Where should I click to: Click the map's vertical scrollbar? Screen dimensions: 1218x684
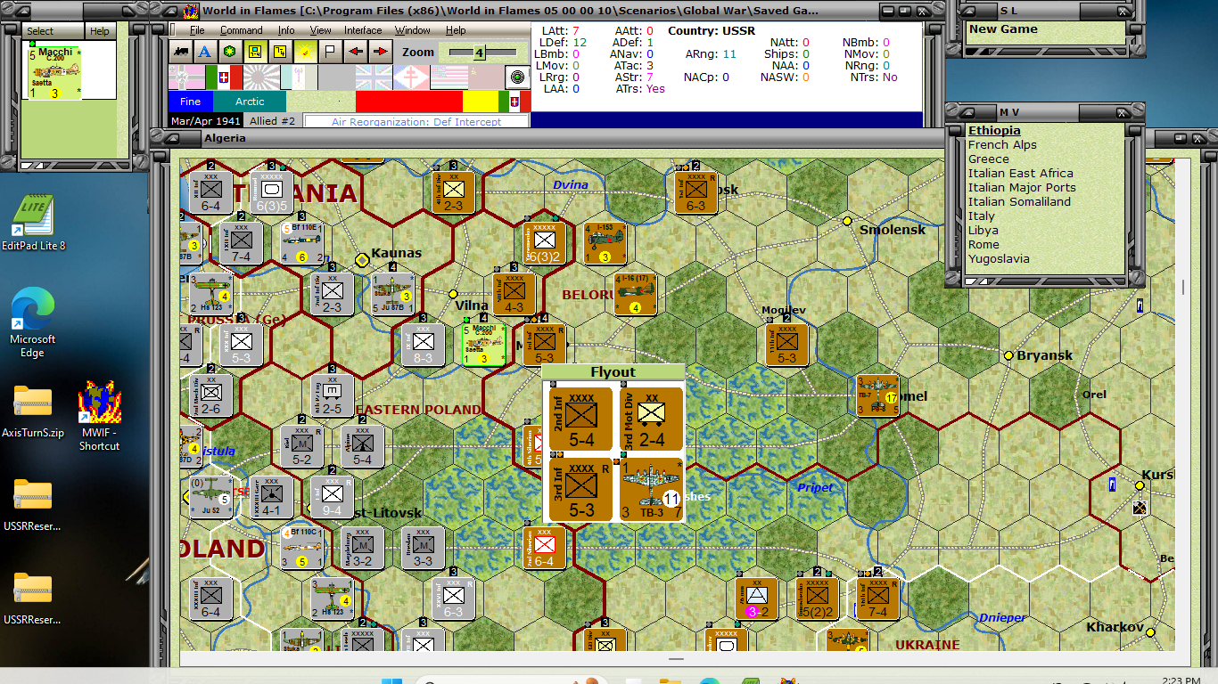[x=1182, y=405]
